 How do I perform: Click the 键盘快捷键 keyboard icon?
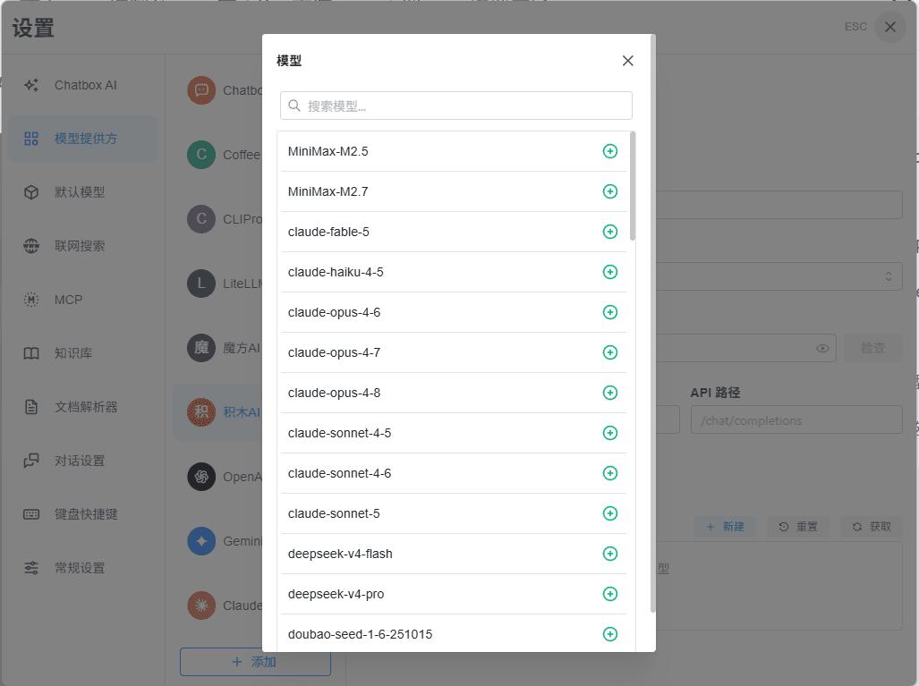coord(31,514)
